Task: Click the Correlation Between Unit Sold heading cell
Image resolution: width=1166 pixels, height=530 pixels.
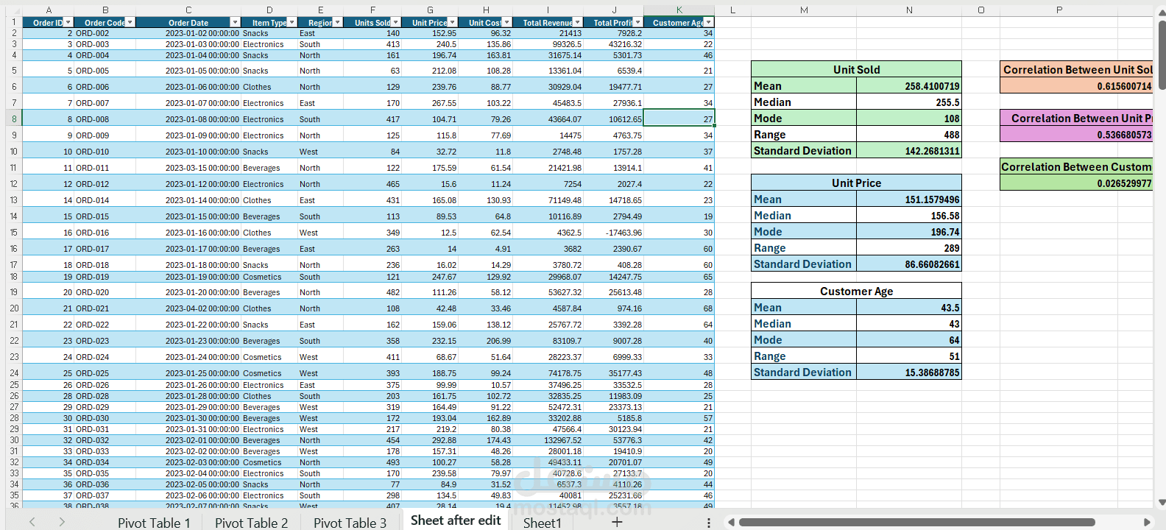Action: (x=1076, y=69)
